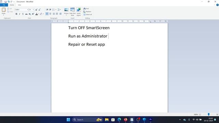This screenshot has height=123, width=219.
Task: Shrink font size with the smaller A icon
Action: coord(39,10)
